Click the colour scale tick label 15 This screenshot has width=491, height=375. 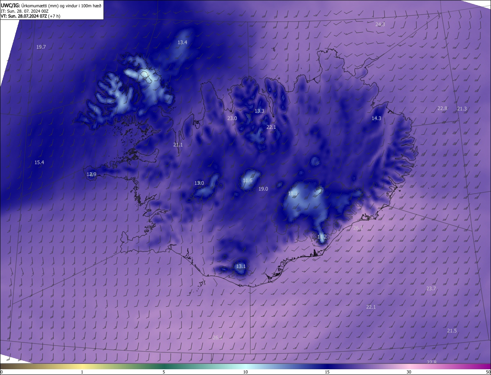327,372
